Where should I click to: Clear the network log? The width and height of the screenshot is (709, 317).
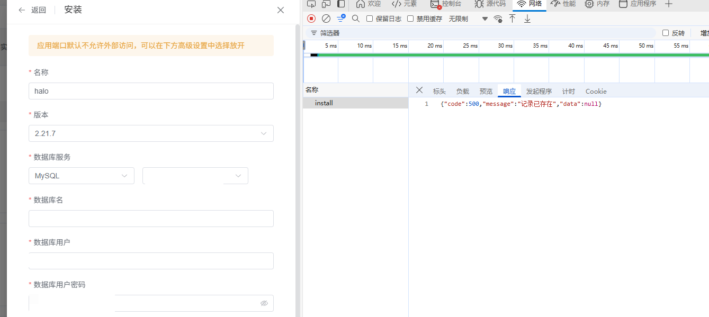point(326,19)
